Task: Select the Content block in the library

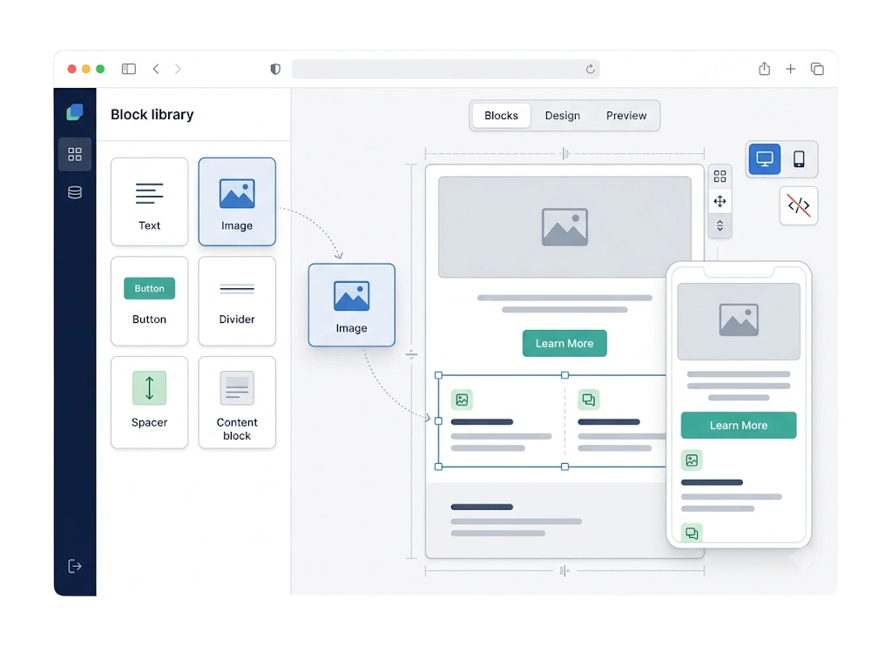Action: [x=237, y=402]
